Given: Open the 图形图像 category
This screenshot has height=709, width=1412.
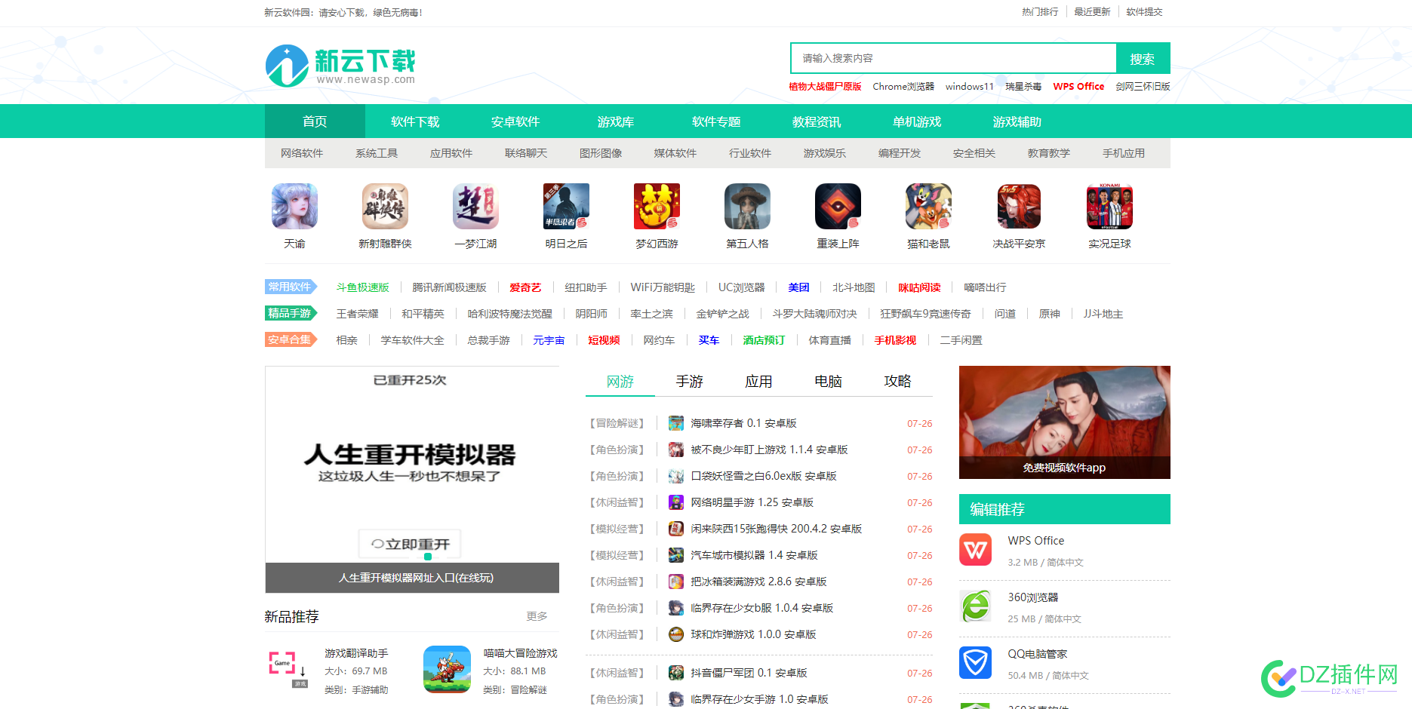Looking at the screenshot, I should tap(601, 153).
